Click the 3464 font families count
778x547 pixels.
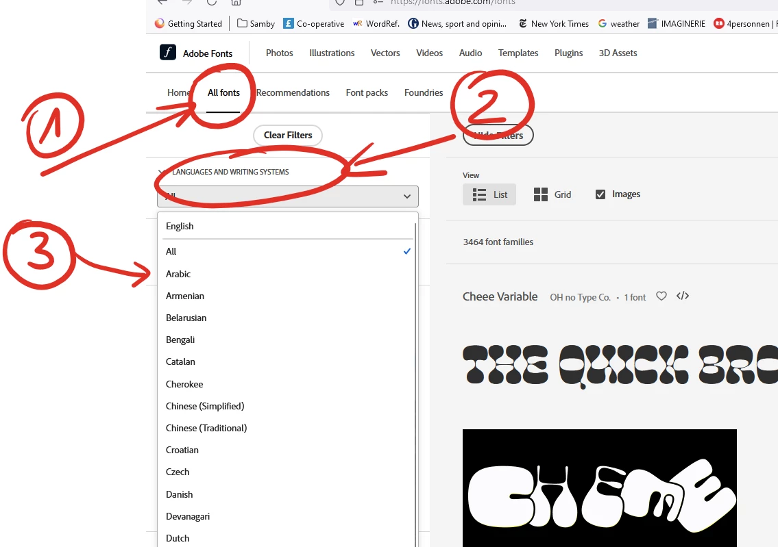tap(498, 242)
